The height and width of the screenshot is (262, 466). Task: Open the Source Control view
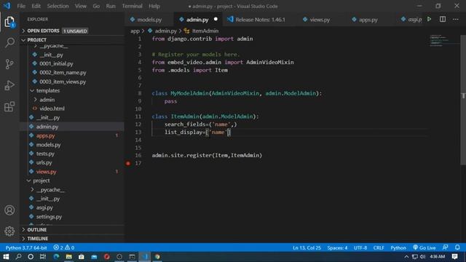click(9, 64)
